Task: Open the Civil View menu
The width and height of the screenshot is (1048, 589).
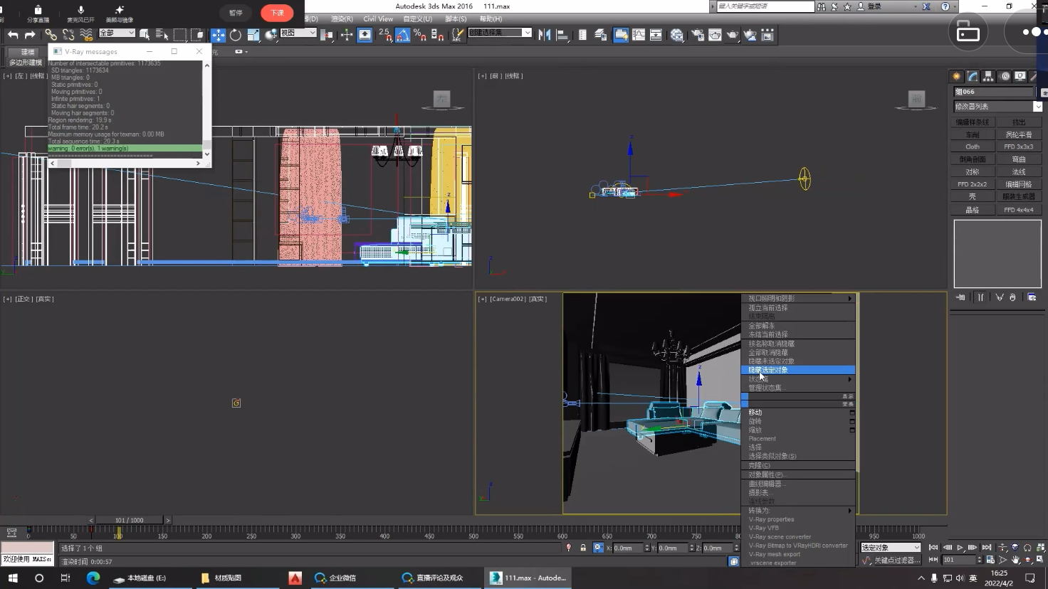Action: click(x=377, y=18)
